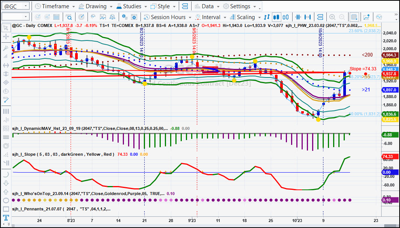Toggle the grid removal icon
Screen dimensions: 400x228
pyautogui.click(x=354, y=17)
